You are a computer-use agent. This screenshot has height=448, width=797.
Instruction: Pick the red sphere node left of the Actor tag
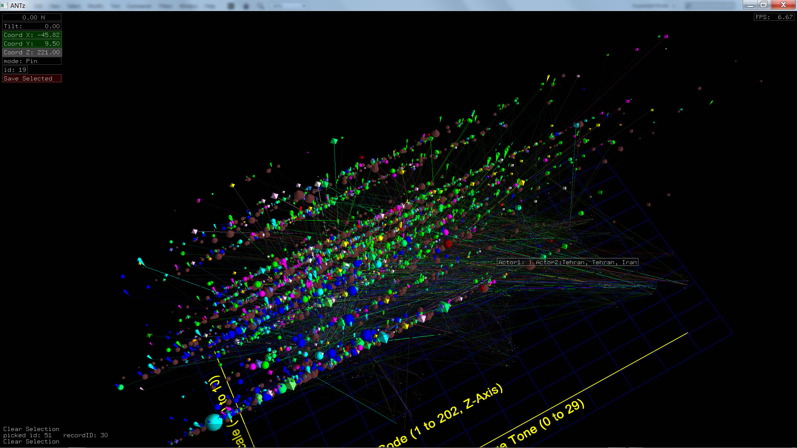tap(447, 243)
